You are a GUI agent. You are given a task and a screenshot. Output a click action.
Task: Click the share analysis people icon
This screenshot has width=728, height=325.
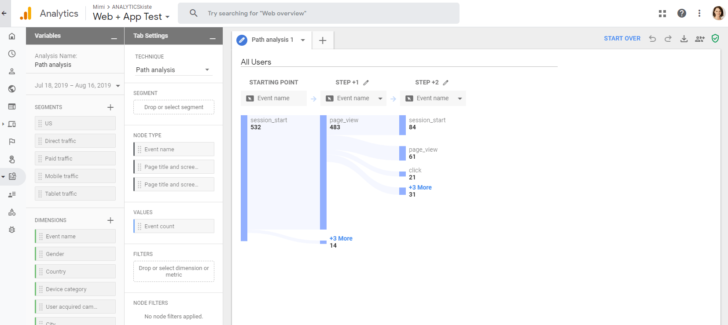tap(699, 39)
